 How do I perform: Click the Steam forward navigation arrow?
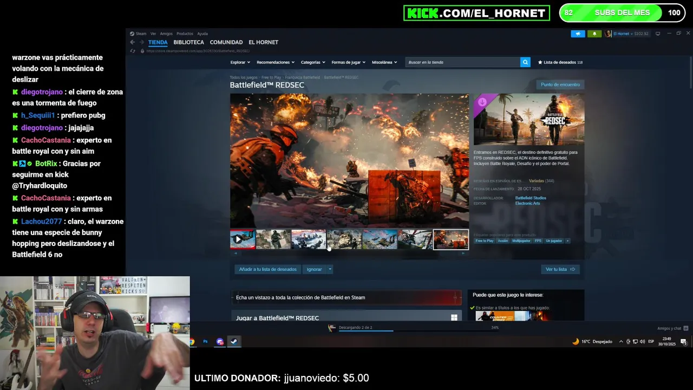141,42
